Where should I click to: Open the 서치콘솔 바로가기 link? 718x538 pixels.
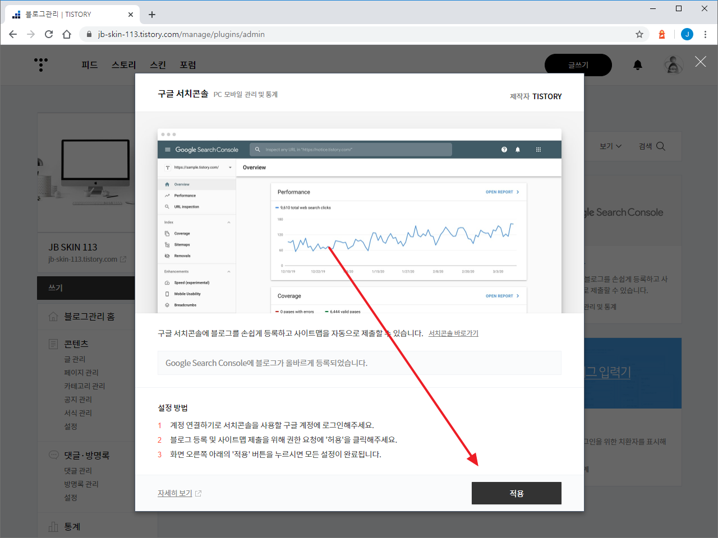tap(453, 333)
